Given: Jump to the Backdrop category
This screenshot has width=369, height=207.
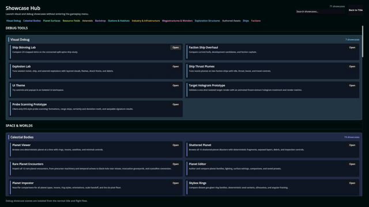Looking at the screenshot, I should tap(100, 21).
